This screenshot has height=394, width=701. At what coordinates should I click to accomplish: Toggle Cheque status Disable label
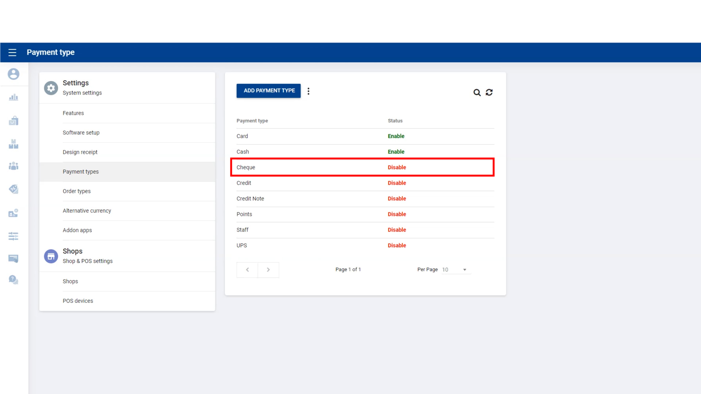coord(397,167)
